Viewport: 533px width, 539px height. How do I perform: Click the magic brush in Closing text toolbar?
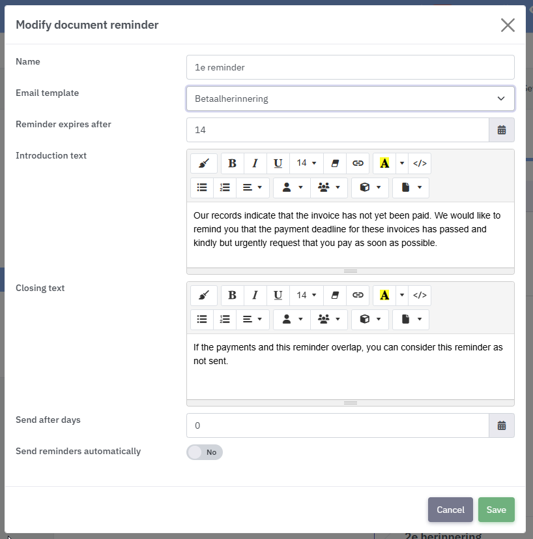point(204,296)
